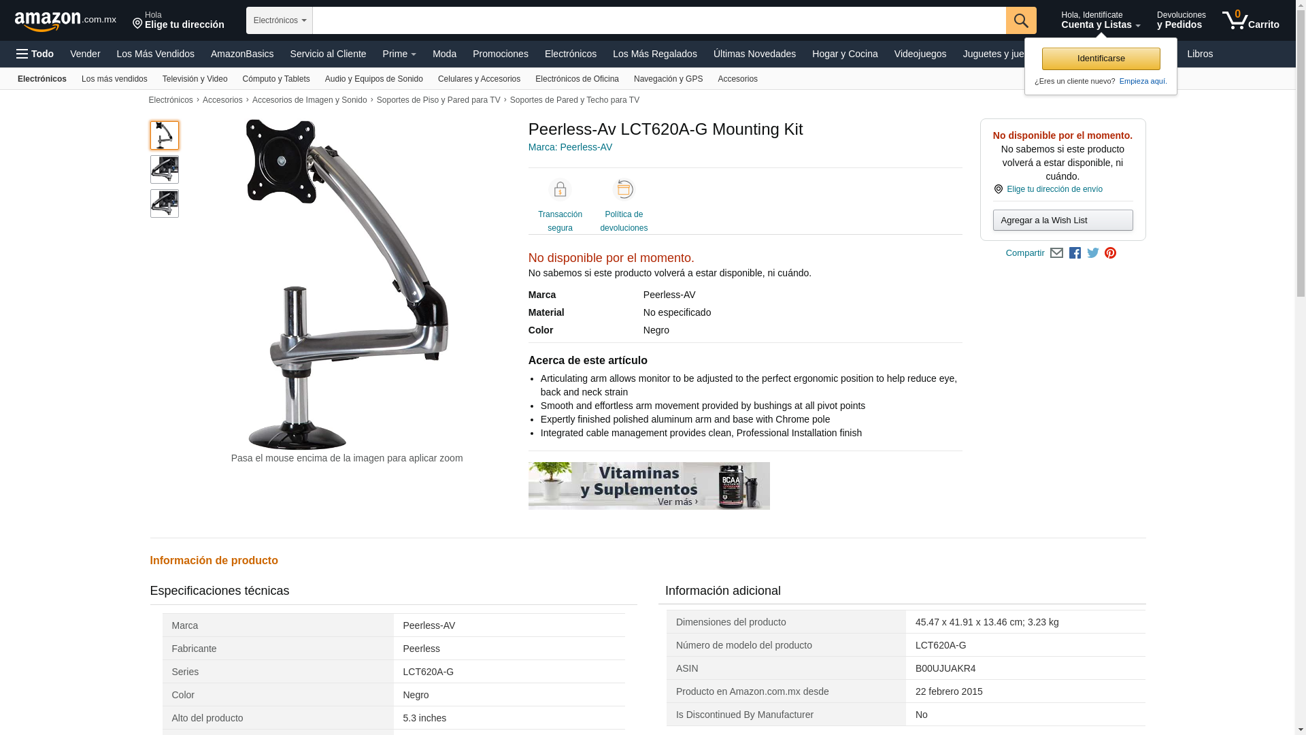Screen dimensions: 1306x735
Task: Click the Política de devoluciones icon
Action: point(624,189)
